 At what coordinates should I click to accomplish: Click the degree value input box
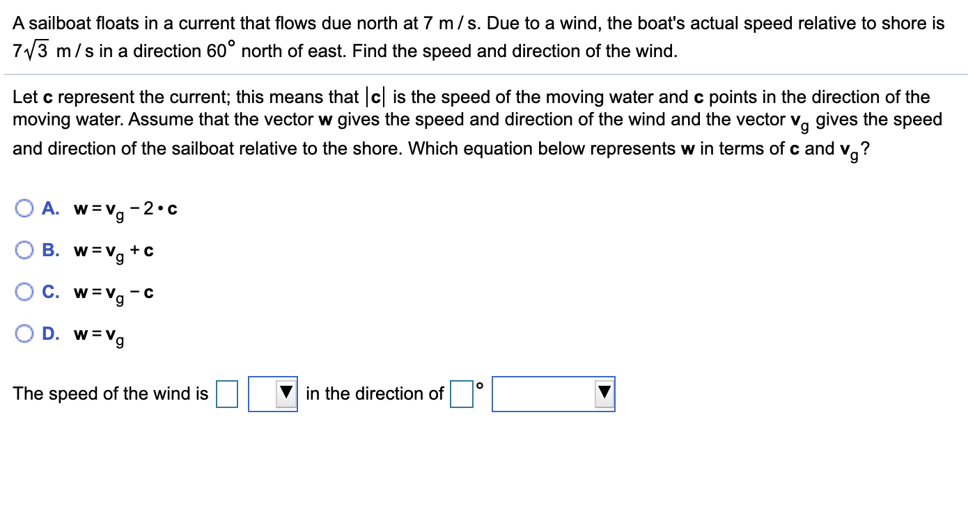tap(462, 393)
